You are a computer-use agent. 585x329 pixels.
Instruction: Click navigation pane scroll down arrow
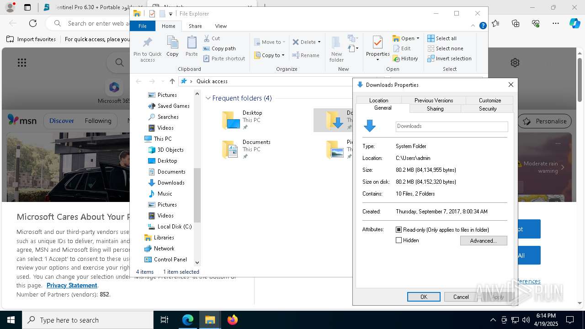(x=197, y=262)
